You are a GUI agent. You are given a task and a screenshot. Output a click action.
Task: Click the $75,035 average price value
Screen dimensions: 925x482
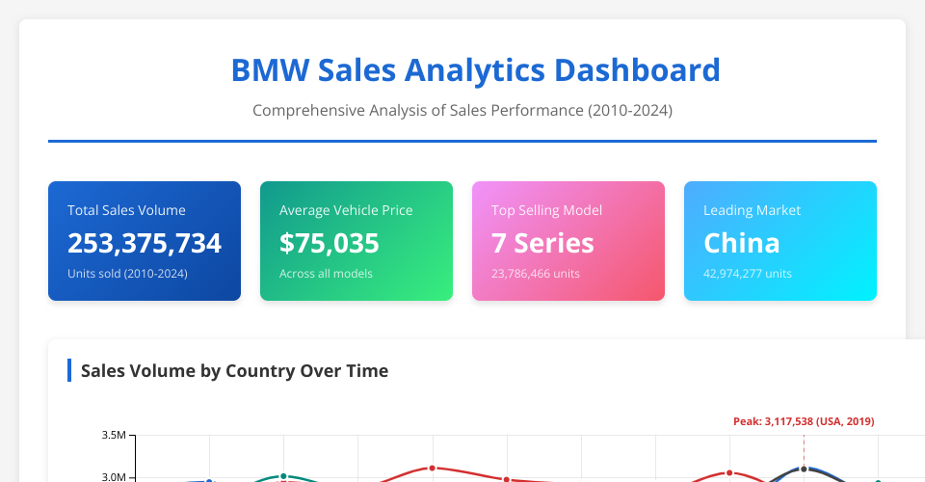(x=330, y=244)
